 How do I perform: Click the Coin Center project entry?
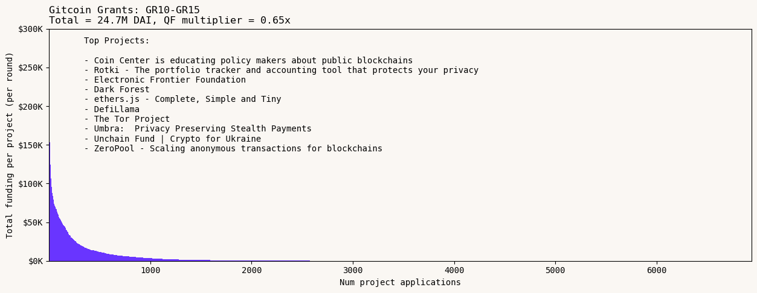[248, 61]
